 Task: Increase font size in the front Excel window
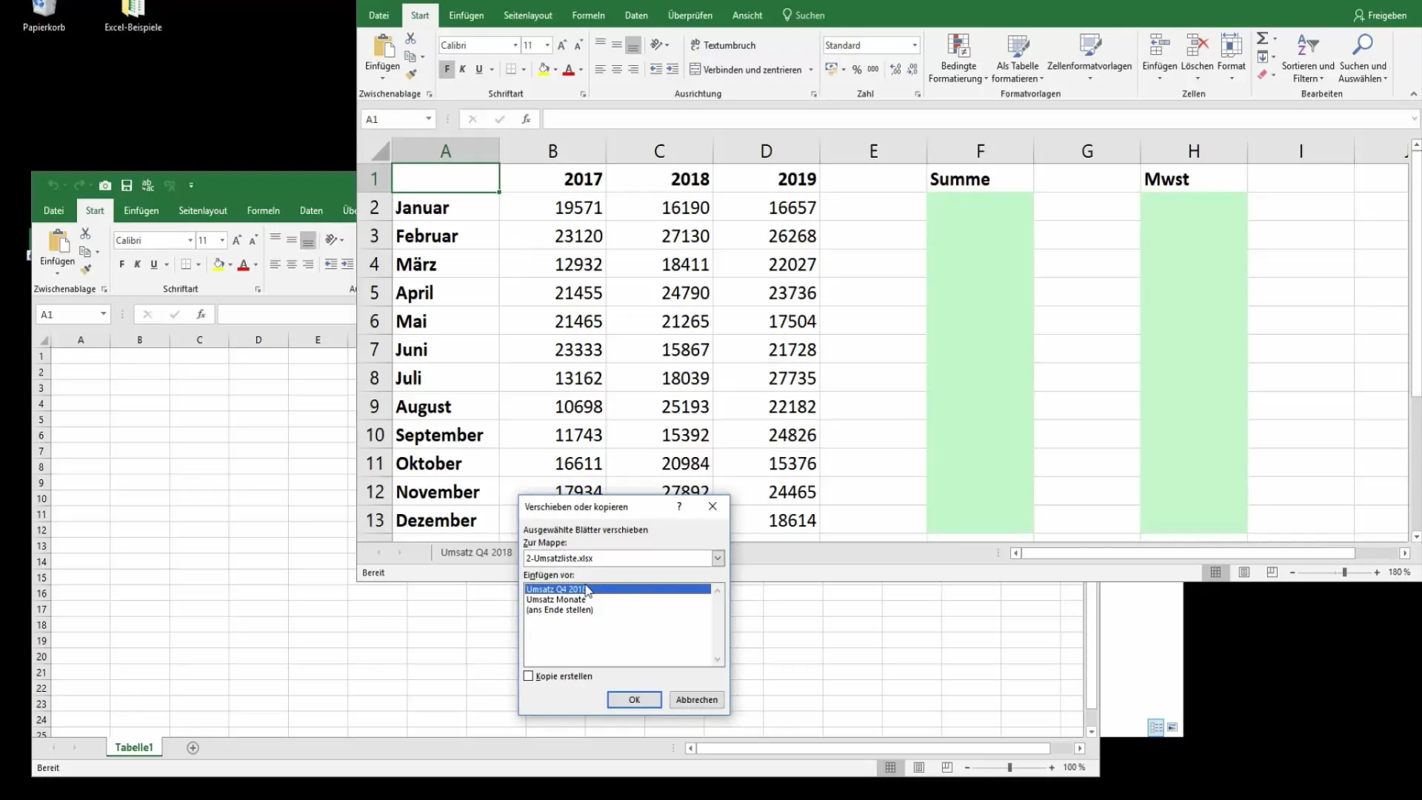pyautogui.click(x=562, y=45)
